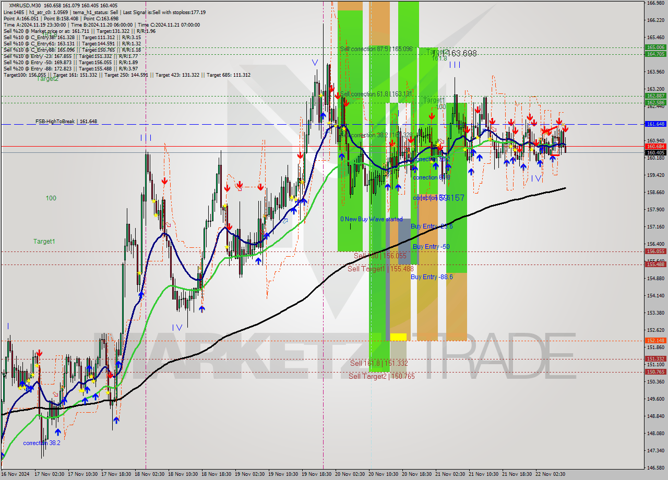Click the 'Sell correction 87.5 | 165.096' label
Screen dimensions: 668x480
click(376, 49)
